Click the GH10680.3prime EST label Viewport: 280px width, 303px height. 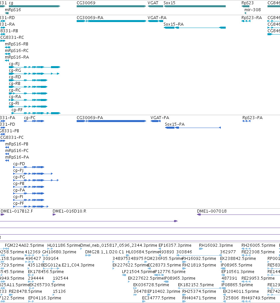click(59, 252)
